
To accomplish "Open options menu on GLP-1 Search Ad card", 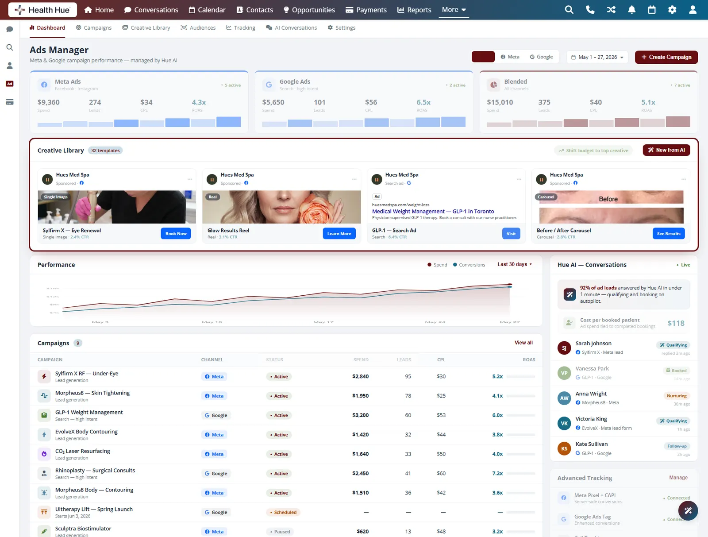I will point(519,179).
